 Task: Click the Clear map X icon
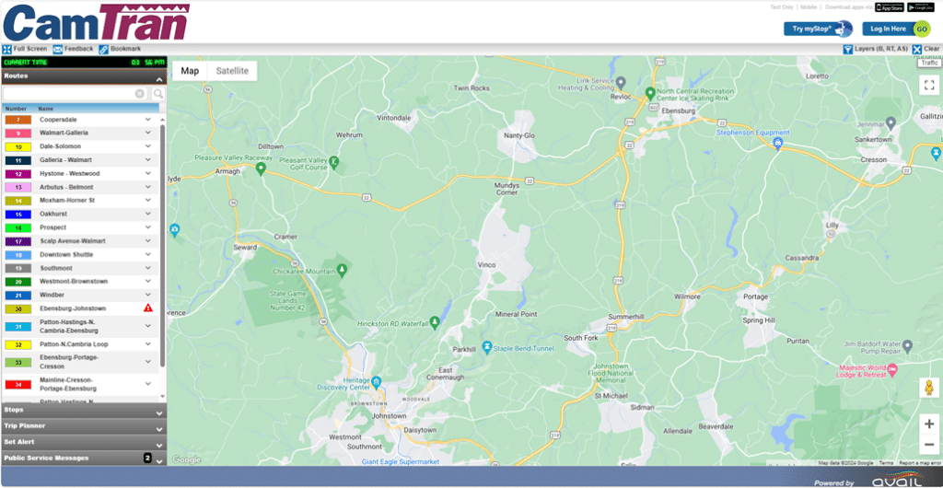click(x=917, y=49)
